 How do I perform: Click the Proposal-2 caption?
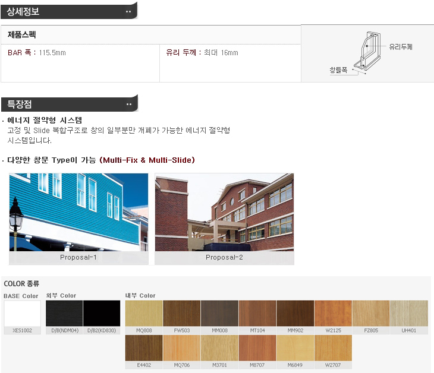click(x=224, y=257)
